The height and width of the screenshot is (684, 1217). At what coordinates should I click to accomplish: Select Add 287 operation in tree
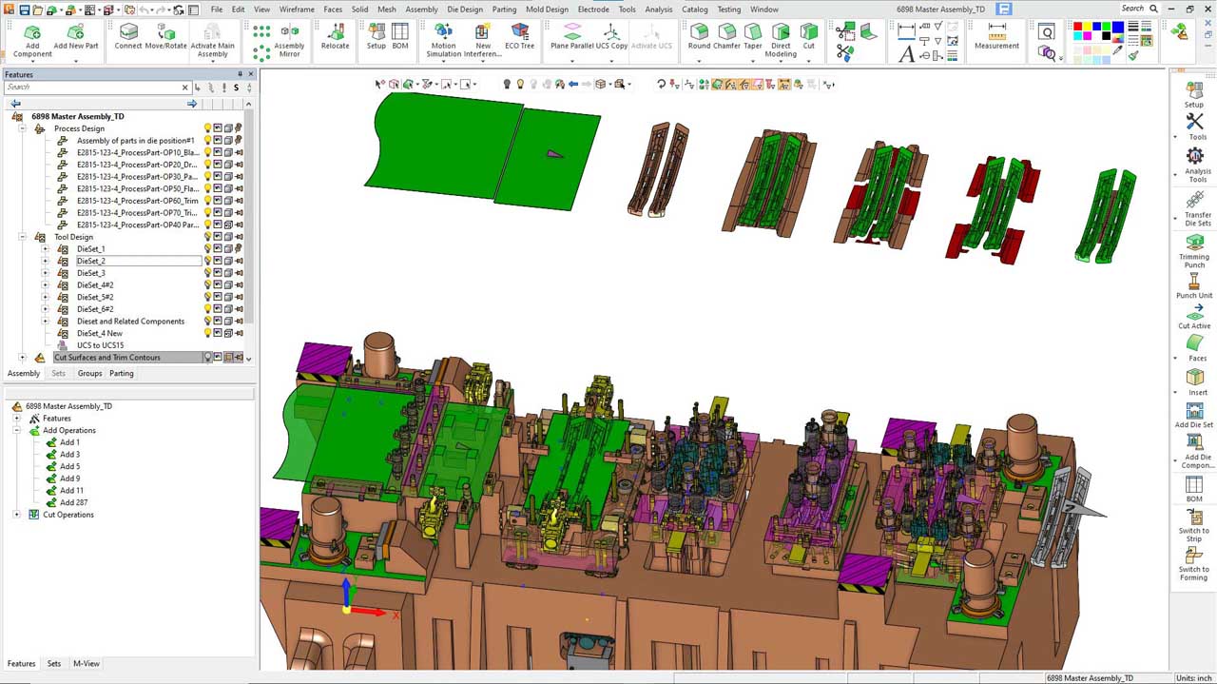pos(73,502)
